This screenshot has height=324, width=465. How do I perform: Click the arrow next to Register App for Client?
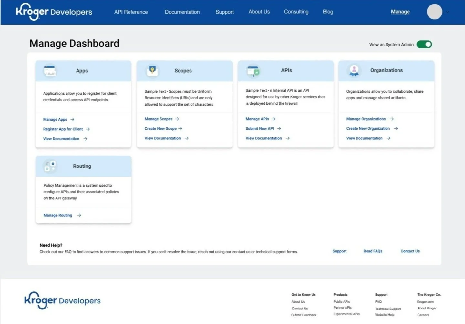[88, 129]
